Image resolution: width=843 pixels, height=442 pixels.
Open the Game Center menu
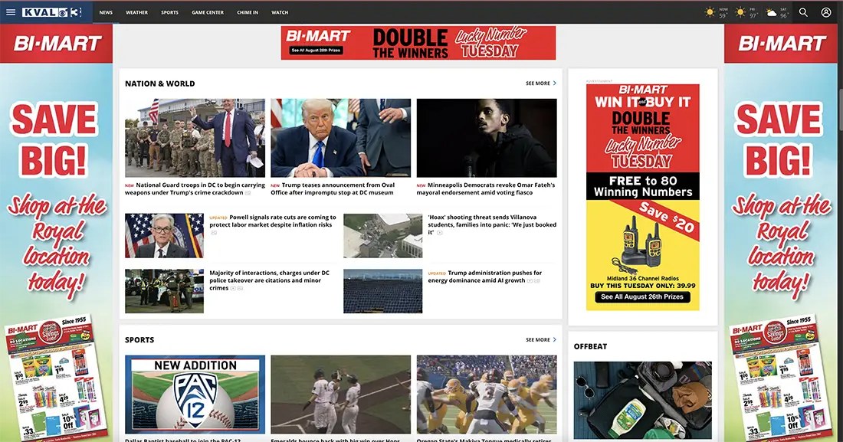[x=208, y=12]
